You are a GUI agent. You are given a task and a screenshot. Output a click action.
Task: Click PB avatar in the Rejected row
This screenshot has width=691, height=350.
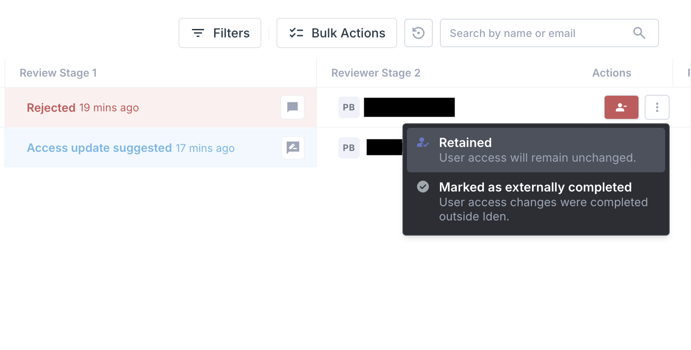coord(349,107)
